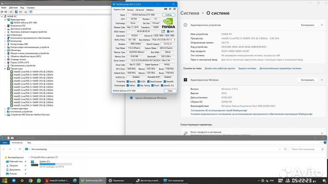Click Device Manager back arrow toolbar icon
328x184 pixels.
tap(2, 12)
